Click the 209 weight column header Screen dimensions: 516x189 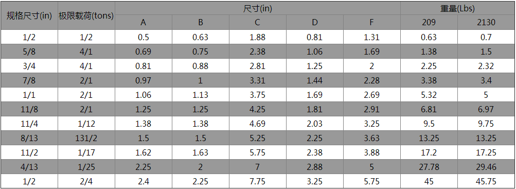pos(429,22)
